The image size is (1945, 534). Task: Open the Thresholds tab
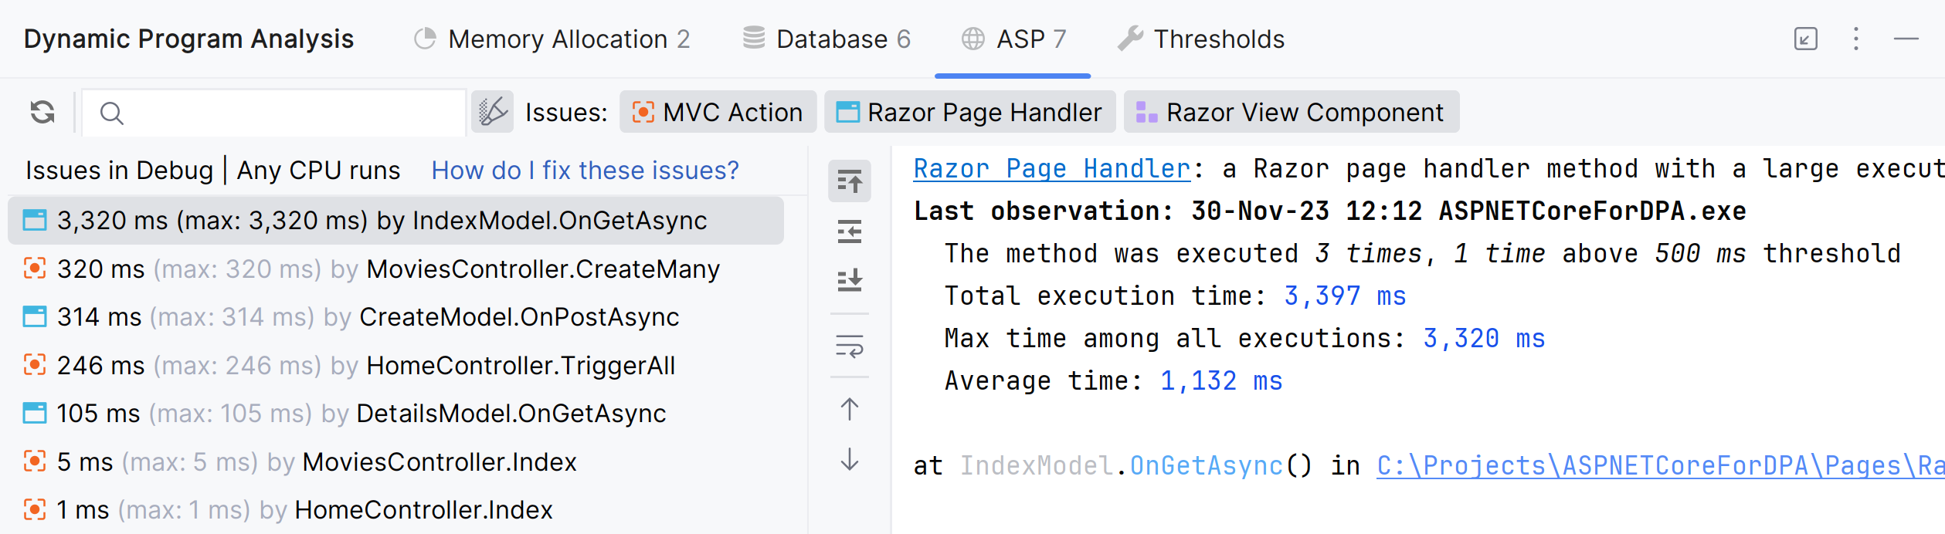click(1202, 39)
